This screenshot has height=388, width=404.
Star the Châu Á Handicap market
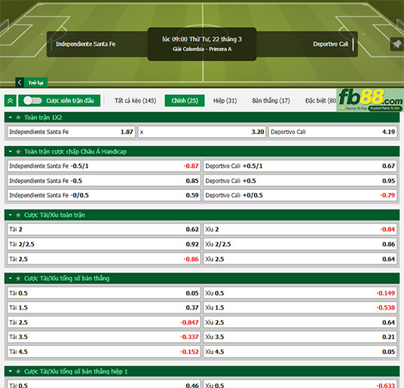coord(18,151)
